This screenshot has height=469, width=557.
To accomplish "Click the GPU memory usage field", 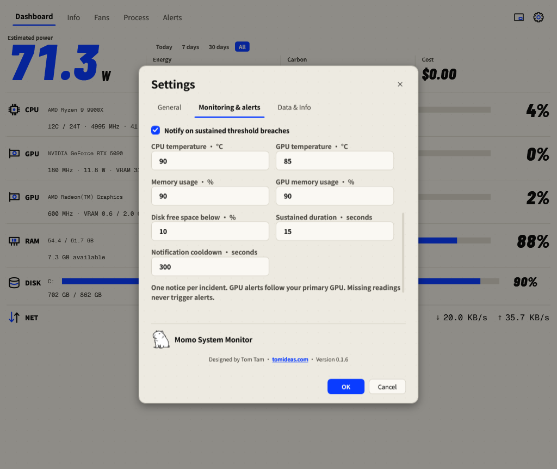I will [x=335, y=196].
